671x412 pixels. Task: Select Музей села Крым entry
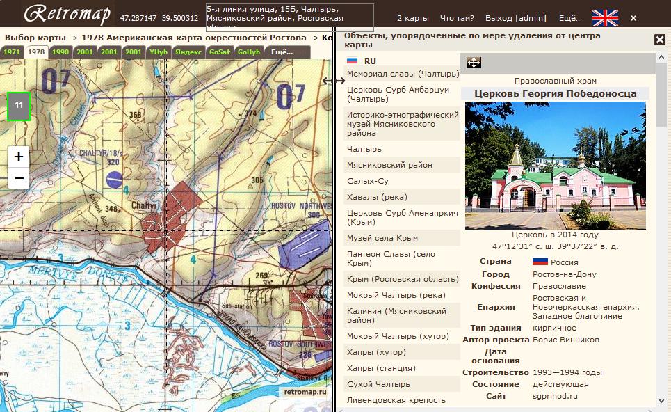tap(403, 238)
